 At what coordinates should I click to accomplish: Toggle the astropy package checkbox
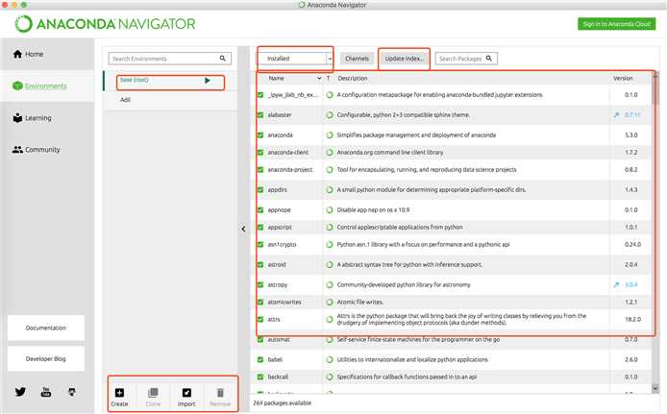(260, 284)
